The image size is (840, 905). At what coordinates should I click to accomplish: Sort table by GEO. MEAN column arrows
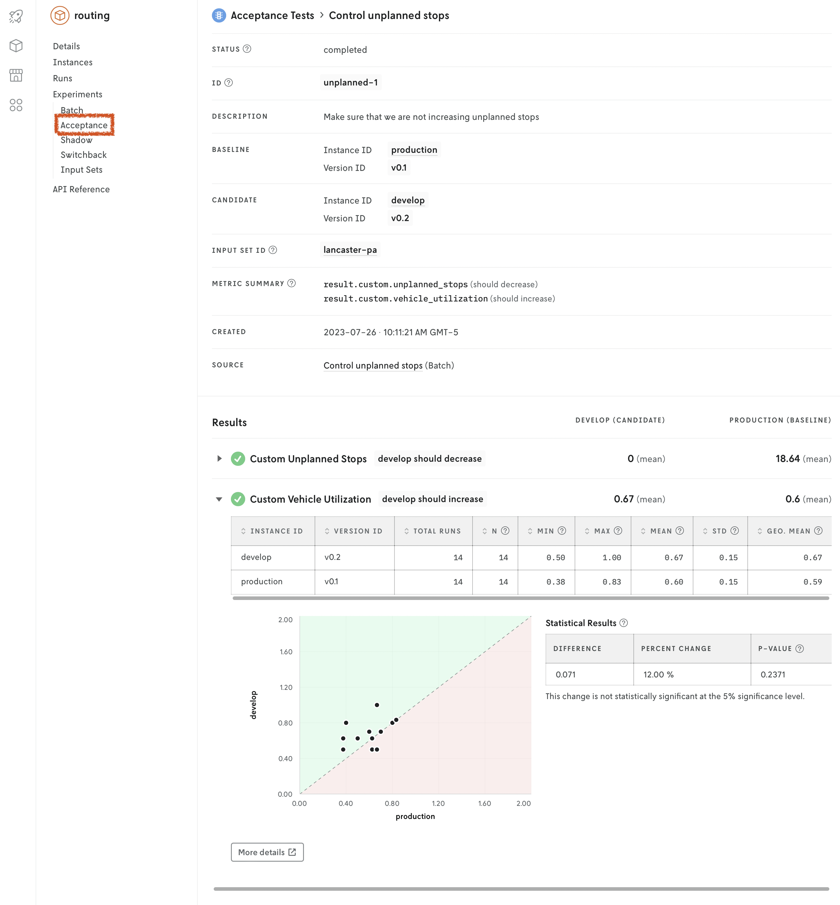760,531
